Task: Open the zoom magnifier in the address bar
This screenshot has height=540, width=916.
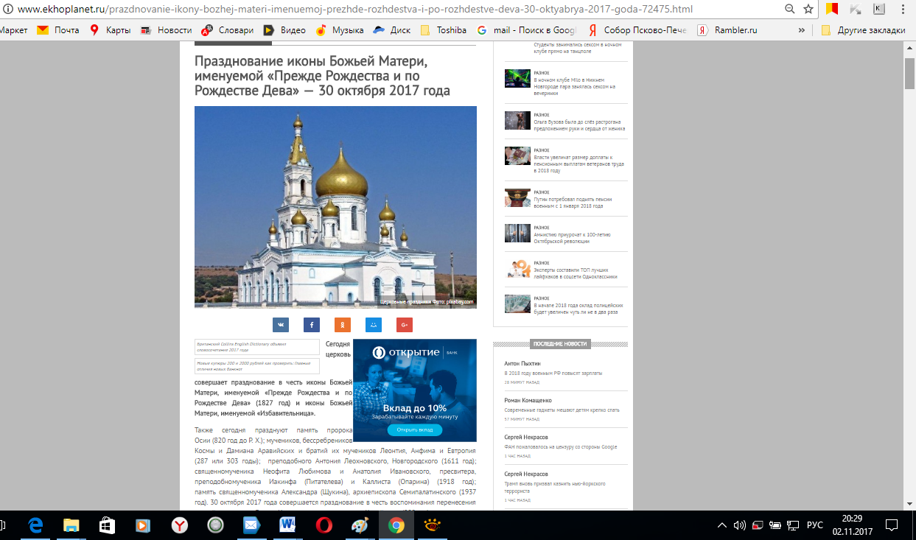Action: [790, 10]
